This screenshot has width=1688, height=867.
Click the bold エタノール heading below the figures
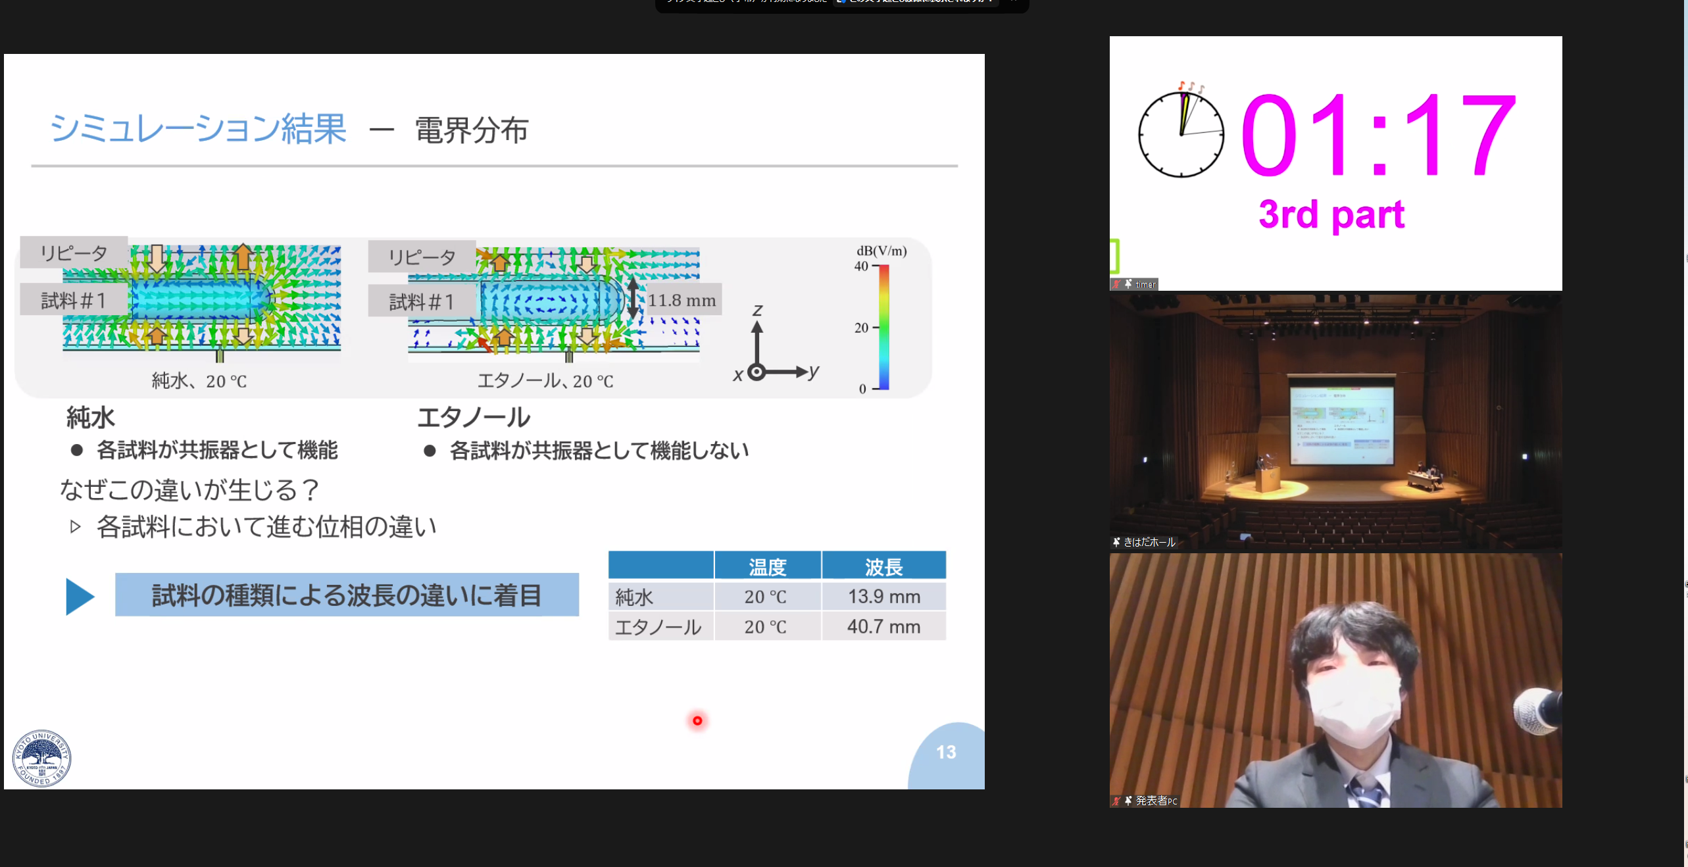point(474,418)
